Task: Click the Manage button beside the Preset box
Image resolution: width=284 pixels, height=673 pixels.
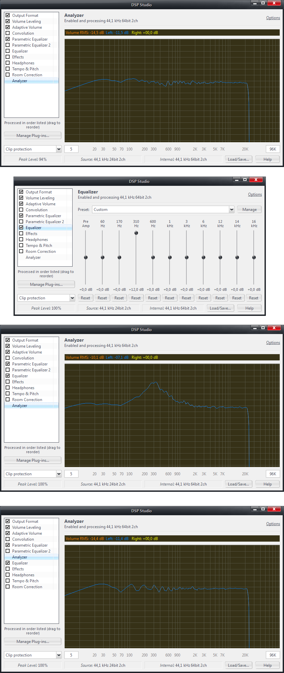Action: 249,210
